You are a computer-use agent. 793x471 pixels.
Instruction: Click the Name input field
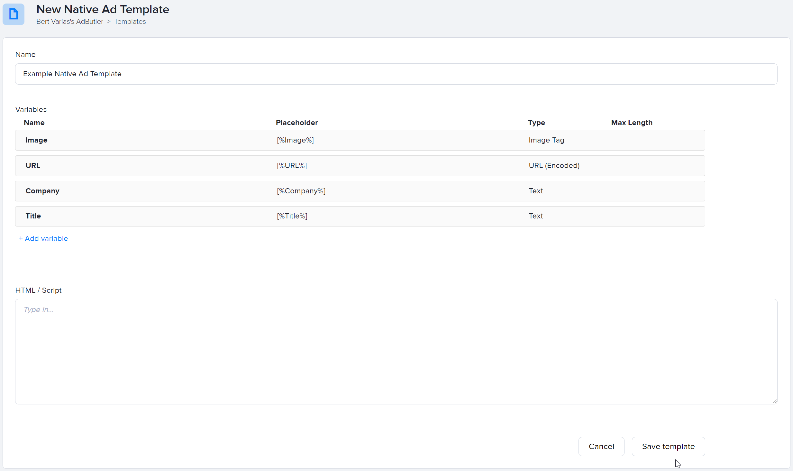coord(396,74)
